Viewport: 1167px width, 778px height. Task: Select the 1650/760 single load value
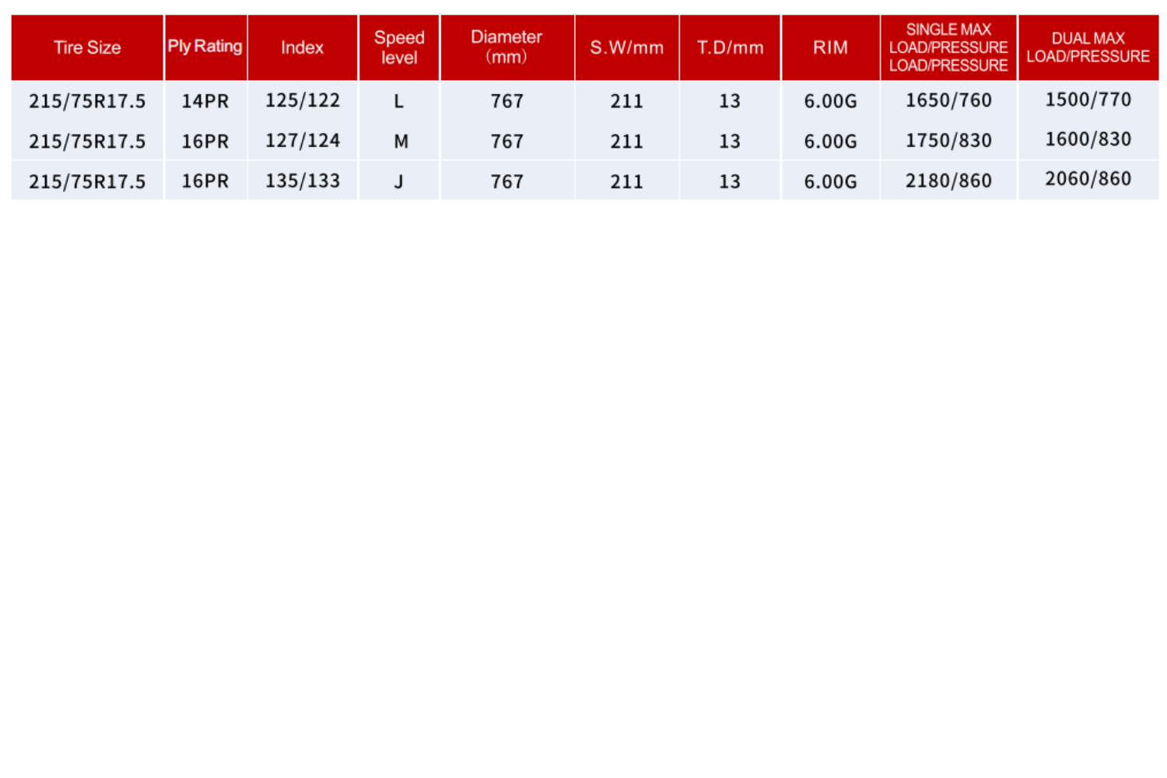948,100
